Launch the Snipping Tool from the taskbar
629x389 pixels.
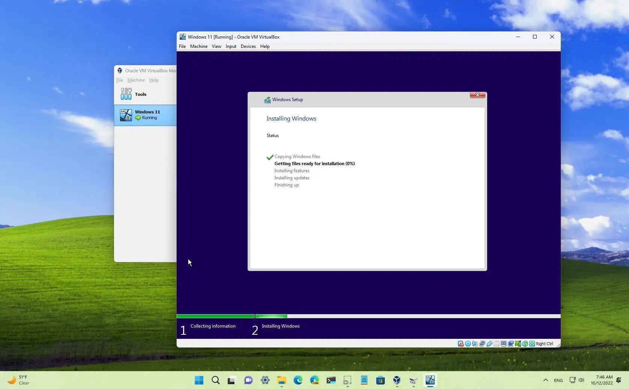point(347,380)
